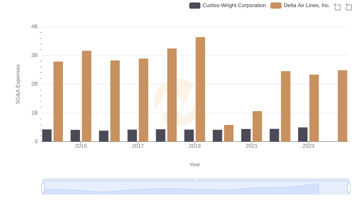This screenshot has height=205, width=357.
Task: Click the y-axis label 0
Action: [36, 141]
